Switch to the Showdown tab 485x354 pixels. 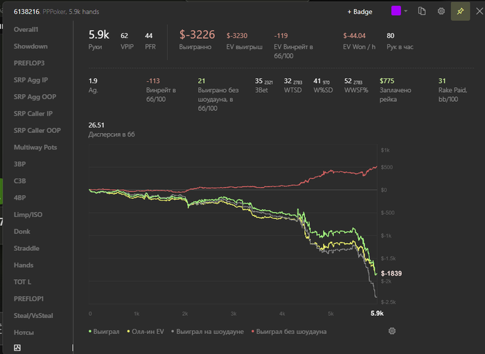(30, 46)
